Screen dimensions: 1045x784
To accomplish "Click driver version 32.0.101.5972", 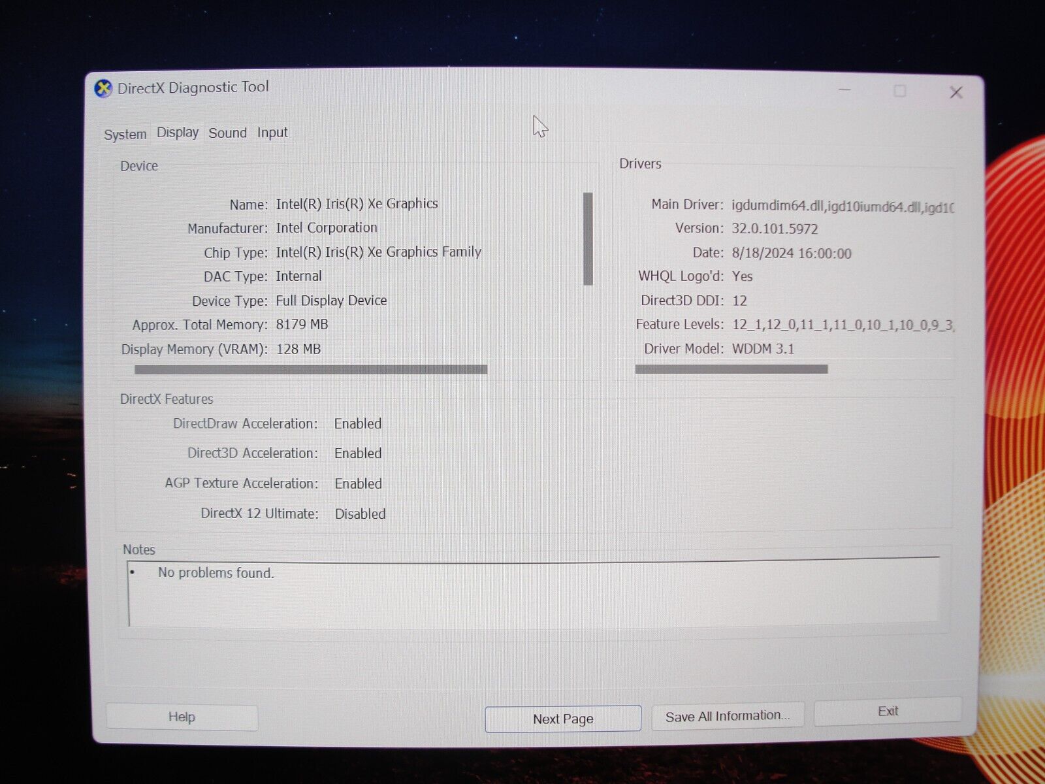I will (x=775, y=229).
